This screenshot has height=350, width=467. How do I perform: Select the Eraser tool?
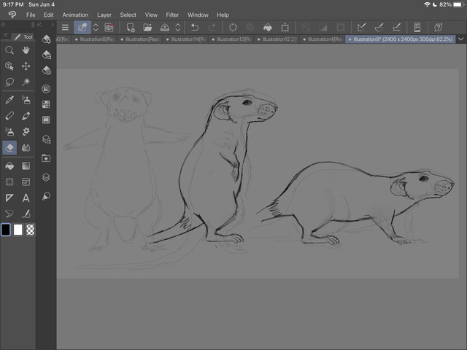(x=9, y=148)
